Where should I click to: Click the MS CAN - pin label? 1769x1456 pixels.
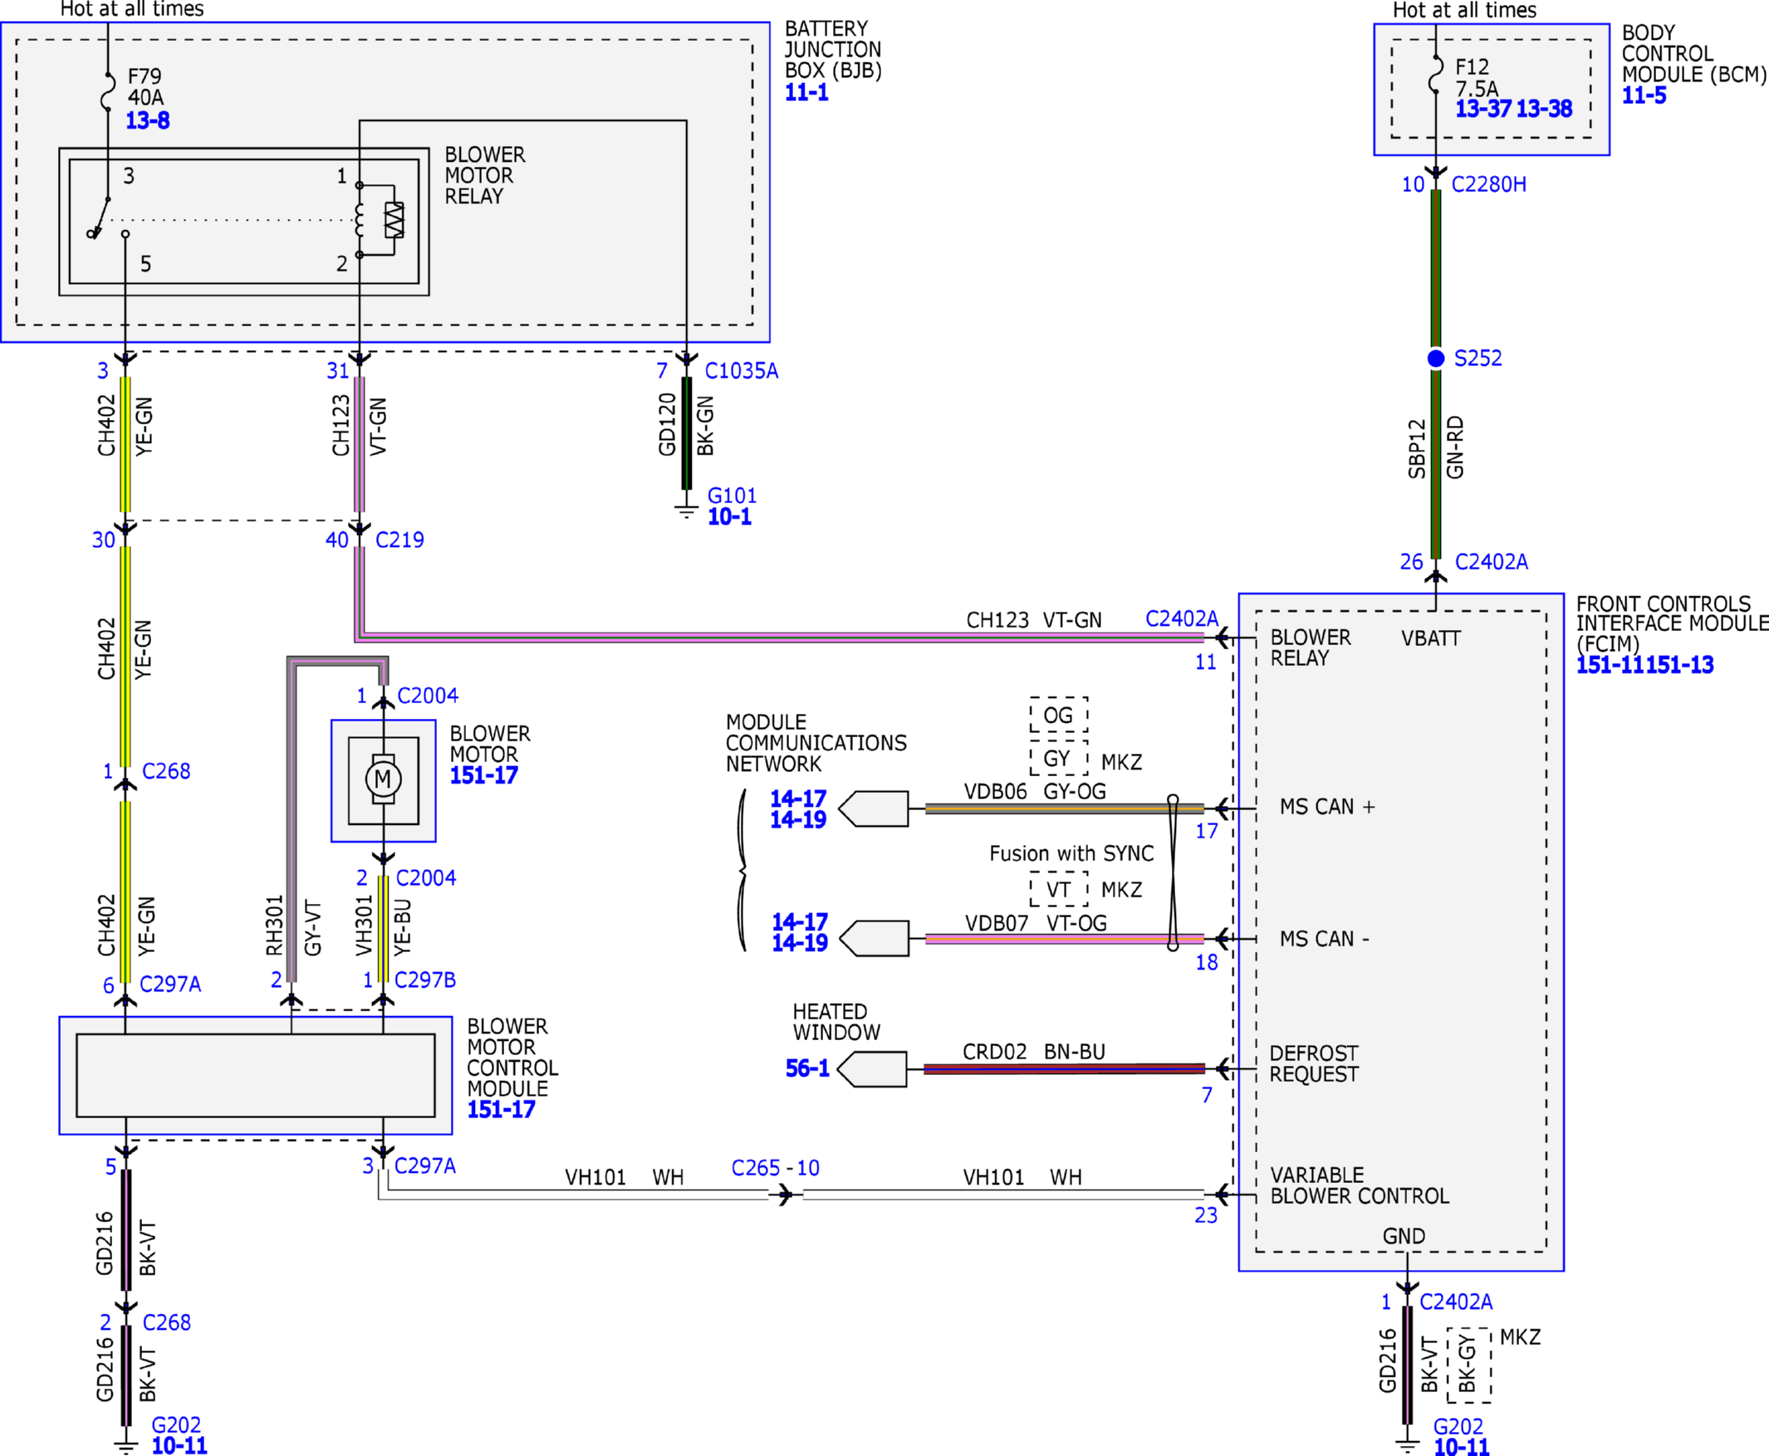(x=1324, y=939)
